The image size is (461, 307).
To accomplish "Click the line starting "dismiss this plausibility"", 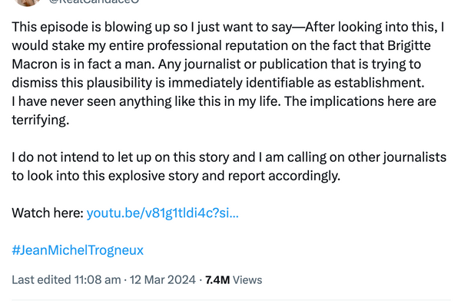I will pos(218,83).
